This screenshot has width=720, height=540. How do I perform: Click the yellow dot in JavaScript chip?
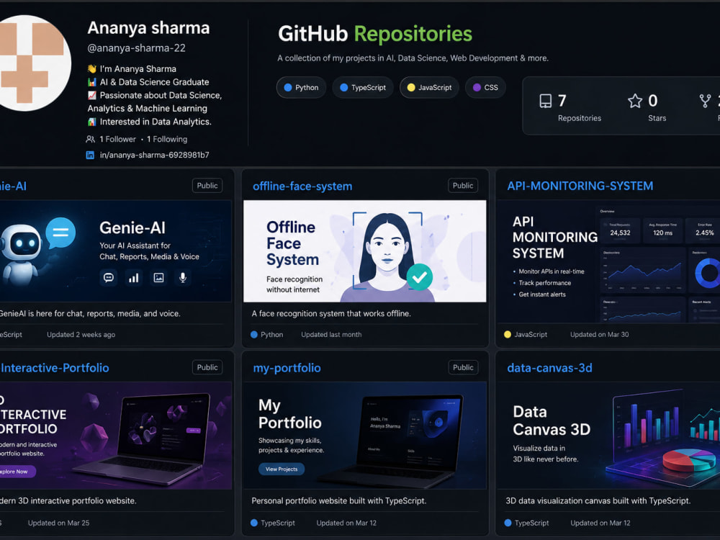point(411,87)
